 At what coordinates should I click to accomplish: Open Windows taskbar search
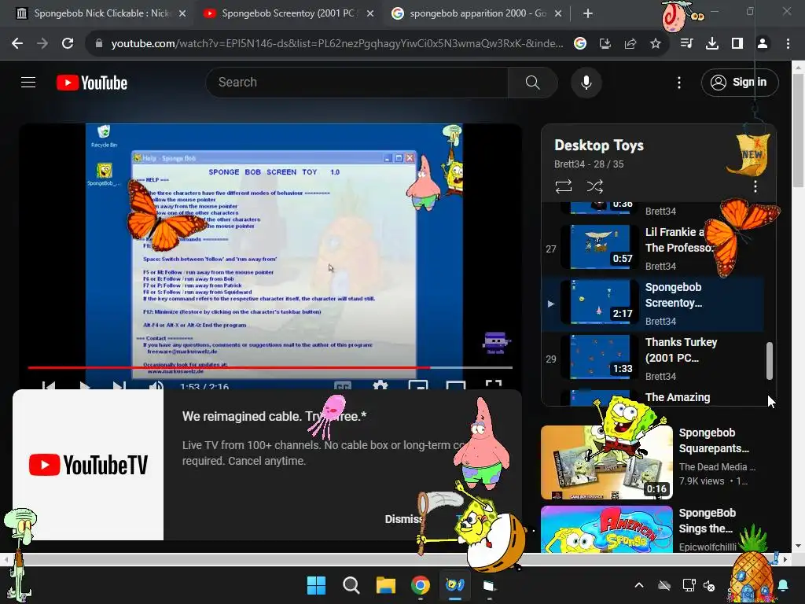click(x=351, y=585)
